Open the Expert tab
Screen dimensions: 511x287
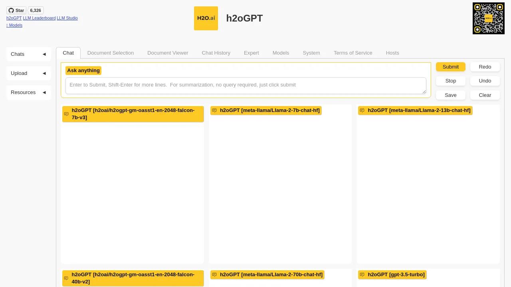(252, 53)
